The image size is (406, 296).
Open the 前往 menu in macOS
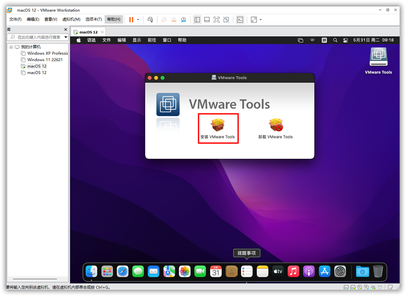pyautogui.click(x=152, y=40)
